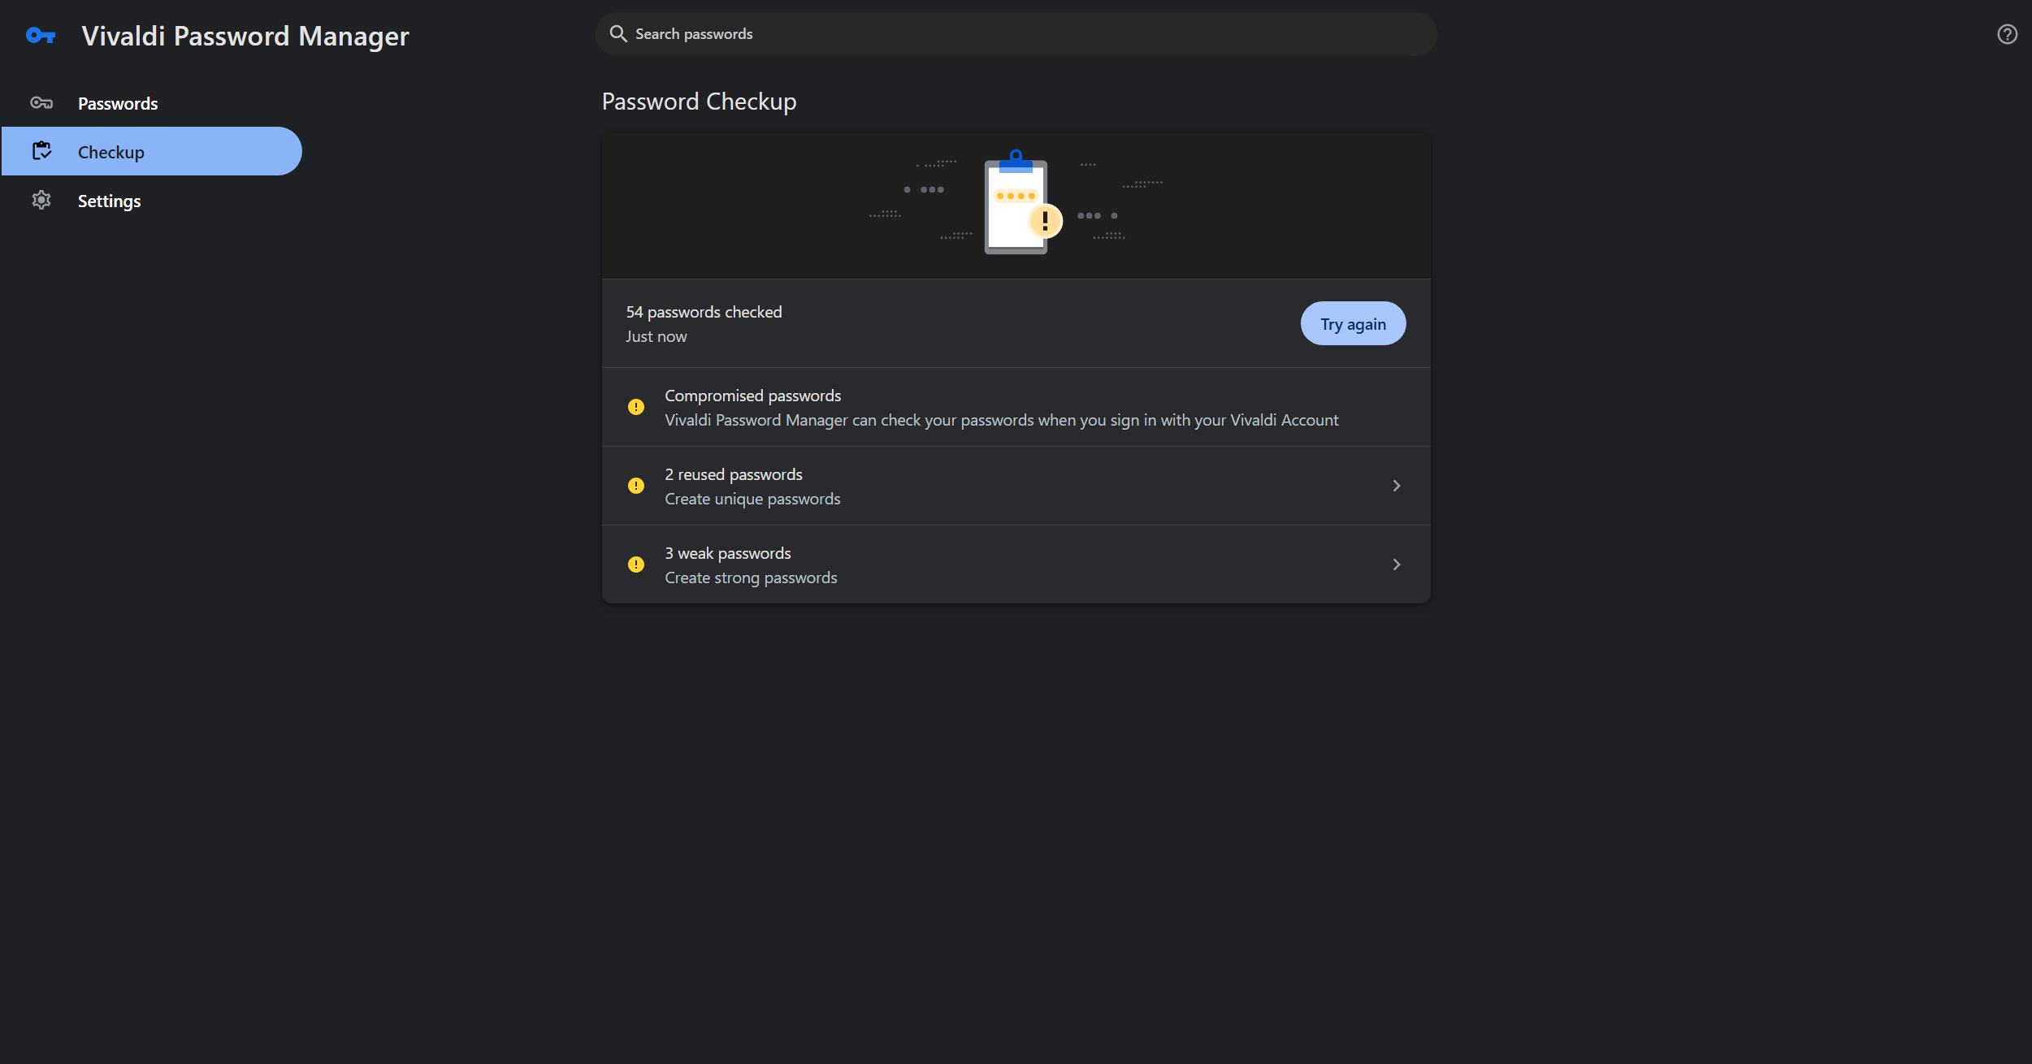Select the Checkup sidebar item
Screen dimensions: 2032x1064
152,151
